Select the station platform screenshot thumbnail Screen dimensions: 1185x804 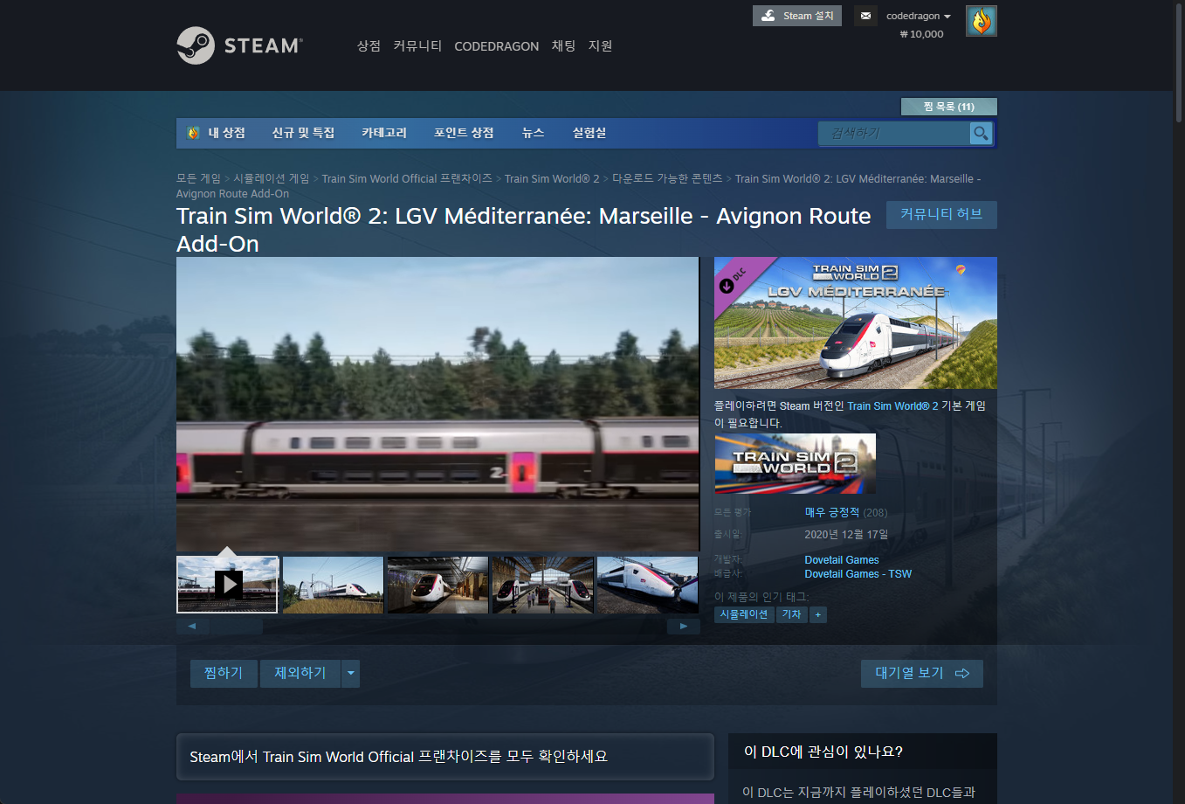542,585
